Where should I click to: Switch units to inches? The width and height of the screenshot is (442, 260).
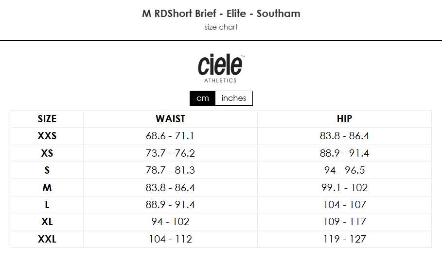click(x=234, y=98)
